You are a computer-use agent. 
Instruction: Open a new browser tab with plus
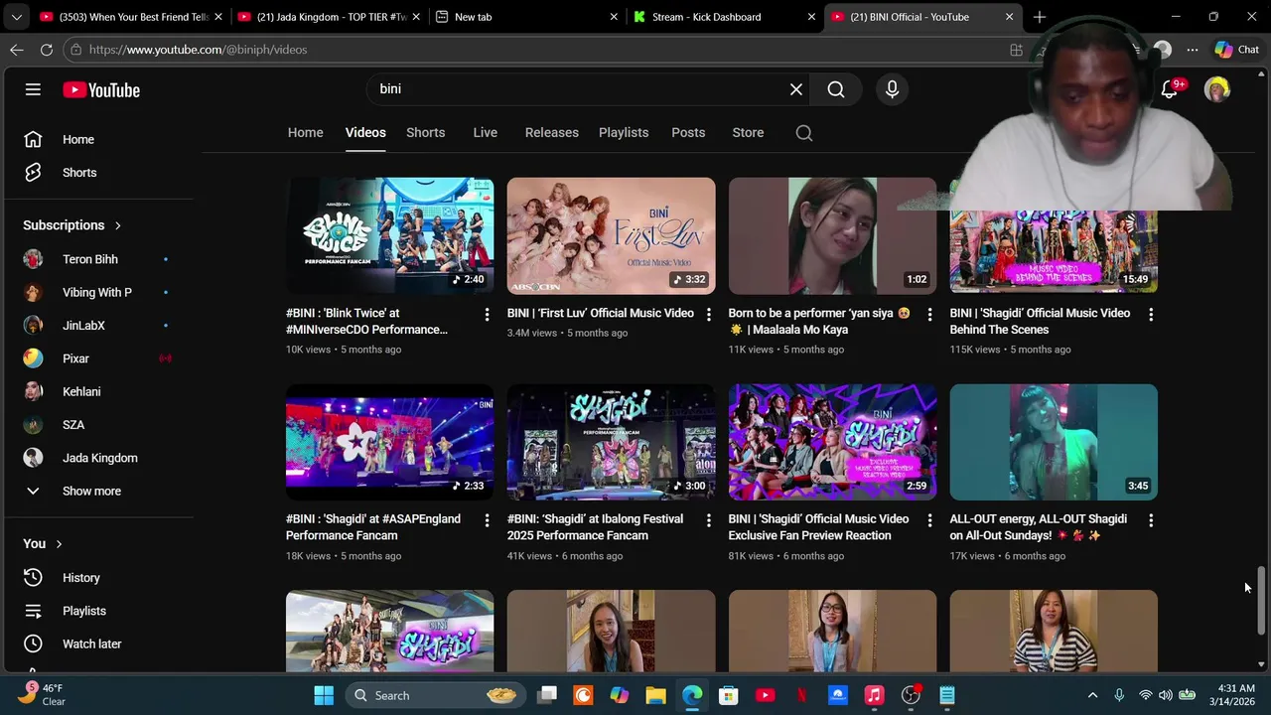1040,17
